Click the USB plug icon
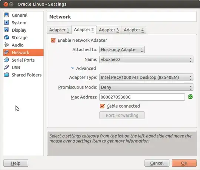The image size is (200, 170). 7,67
